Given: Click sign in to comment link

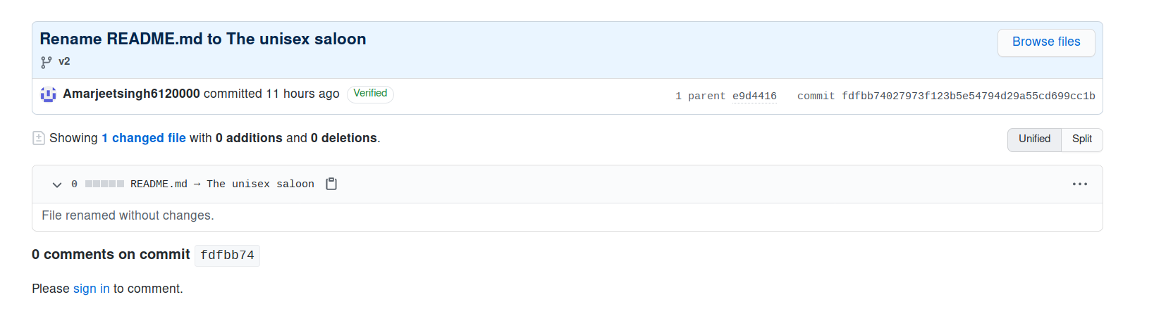Looking at the screenshot, I should [x=92, y=289].
